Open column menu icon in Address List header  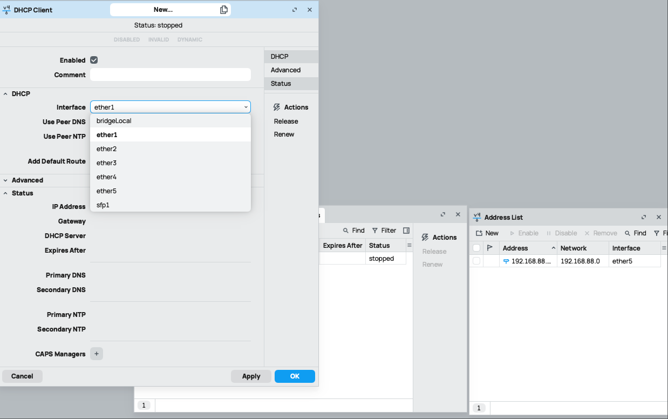(x=664, y=248)
